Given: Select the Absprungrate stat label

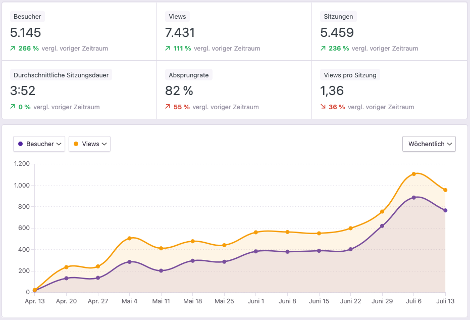Looking at the screenshot, I should coord(189,75).
